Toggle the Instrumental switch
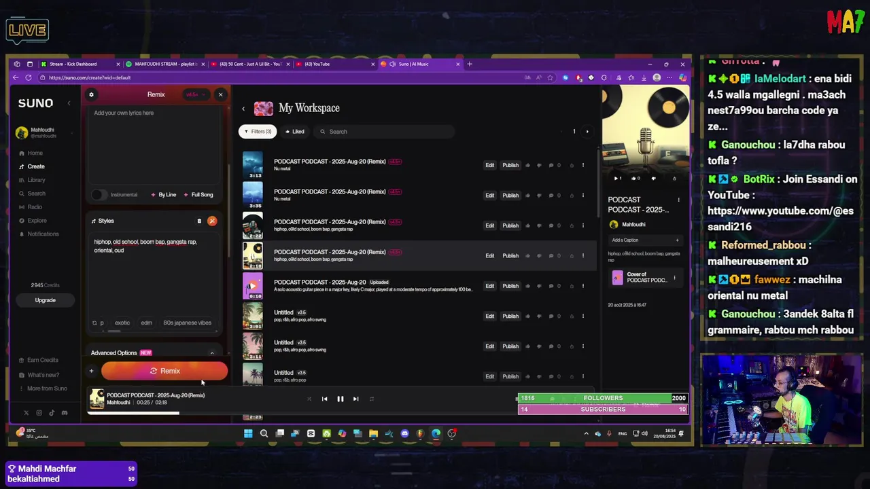 99,195
